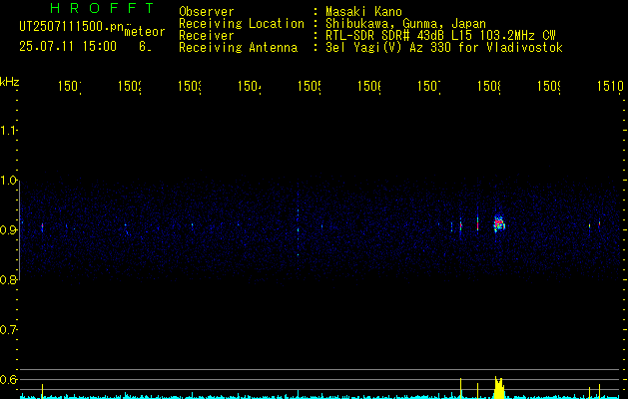Click the Receiving Antenna label
The image size is (628, 399).
(238, 48)
